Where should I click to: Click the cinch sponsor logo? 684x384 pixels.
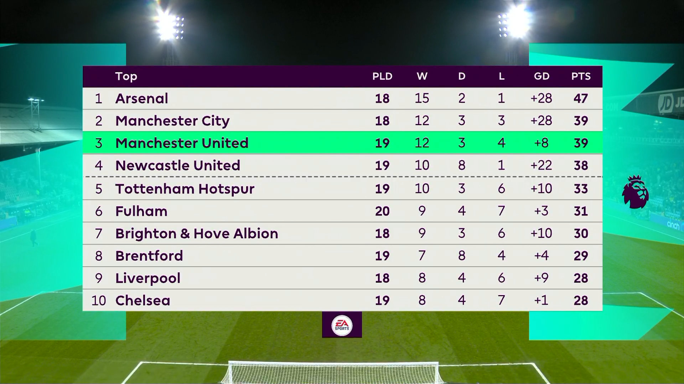point(673,224)
